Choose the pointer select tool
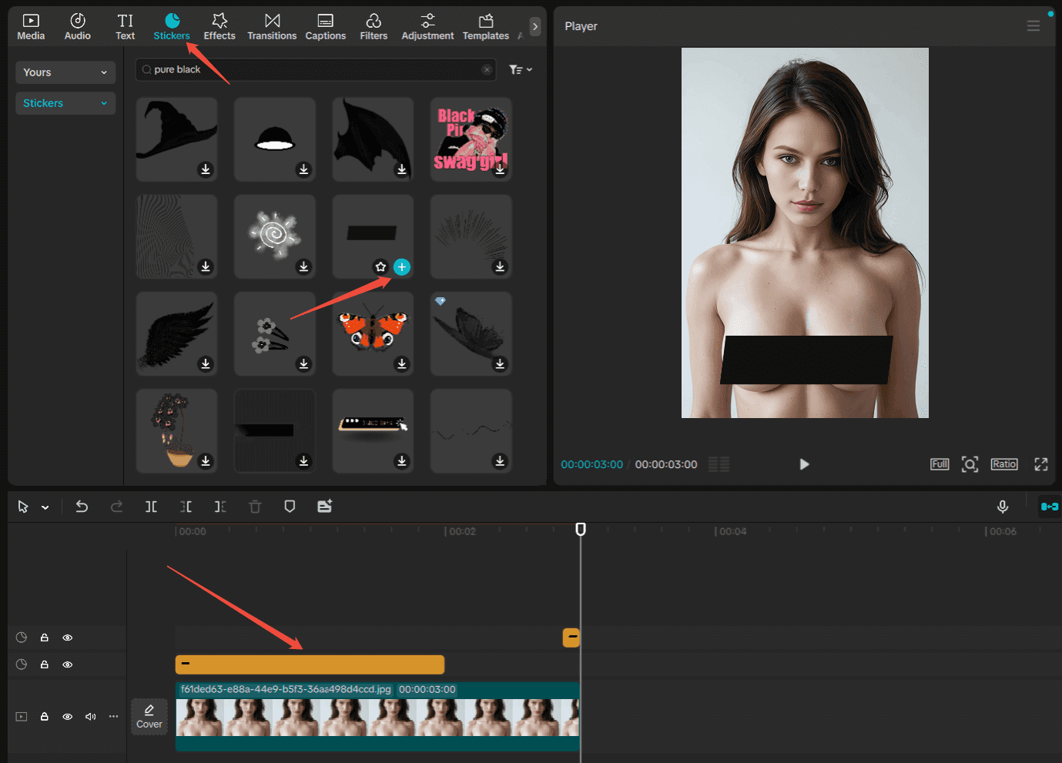 [x=23, y=507]
